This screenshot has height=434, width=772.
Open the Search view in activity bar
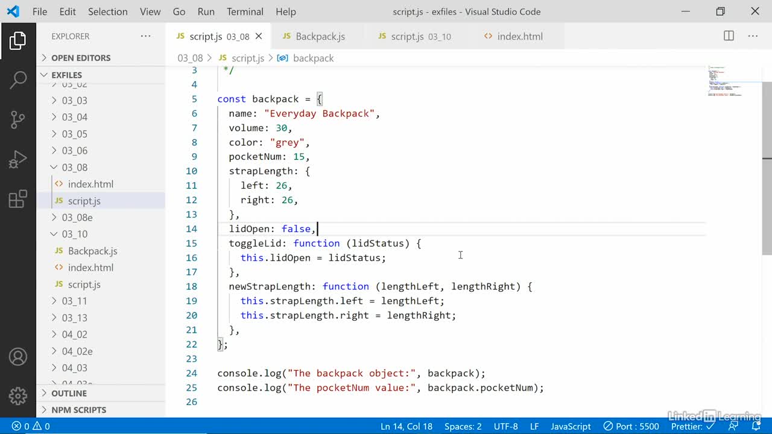[x=17, y=79]
